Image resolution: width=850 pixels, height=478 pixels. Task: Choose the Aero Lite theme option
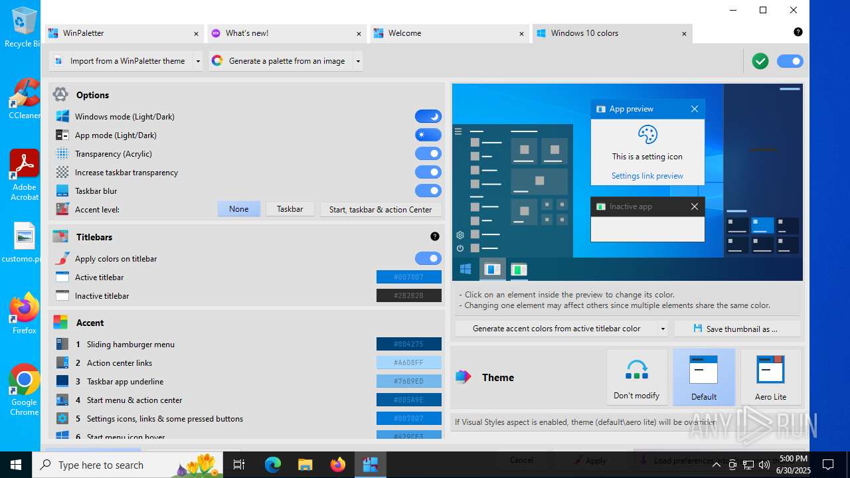pyautogui.click(x=771, y=377)
